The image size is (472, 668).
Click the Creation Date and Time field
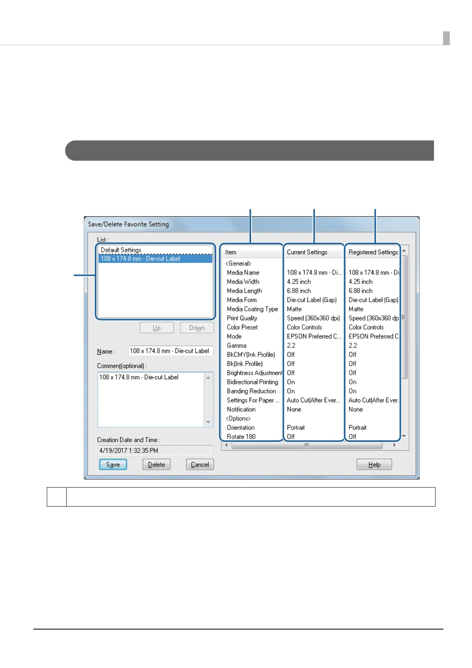pos(155,451)
